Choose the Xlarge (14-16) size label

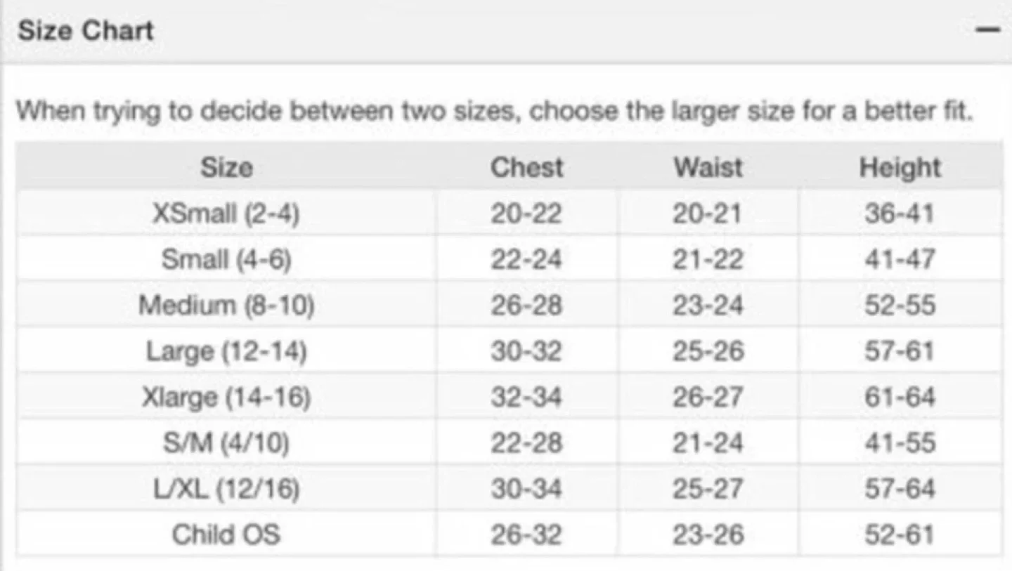click(226, 398)
